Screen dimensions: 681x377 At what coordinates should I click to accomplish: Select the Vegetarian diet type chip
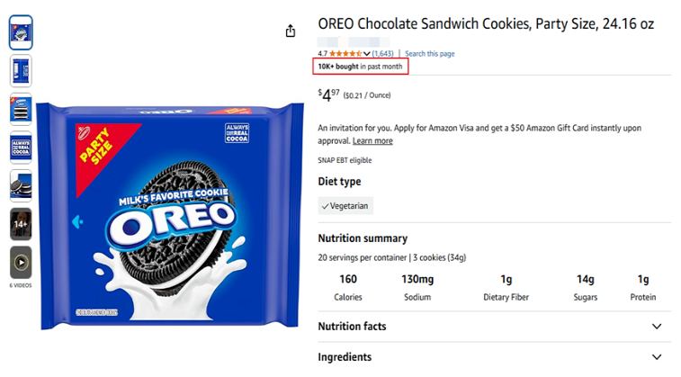point(345,206)
